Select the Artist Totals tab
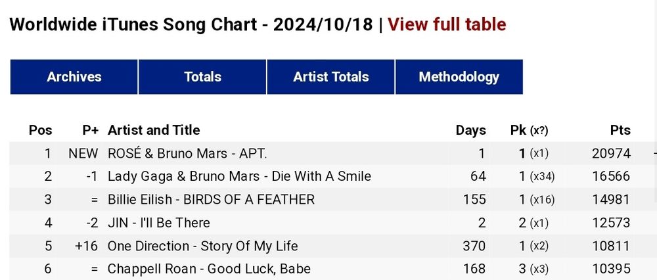 (x=330, y=77)
